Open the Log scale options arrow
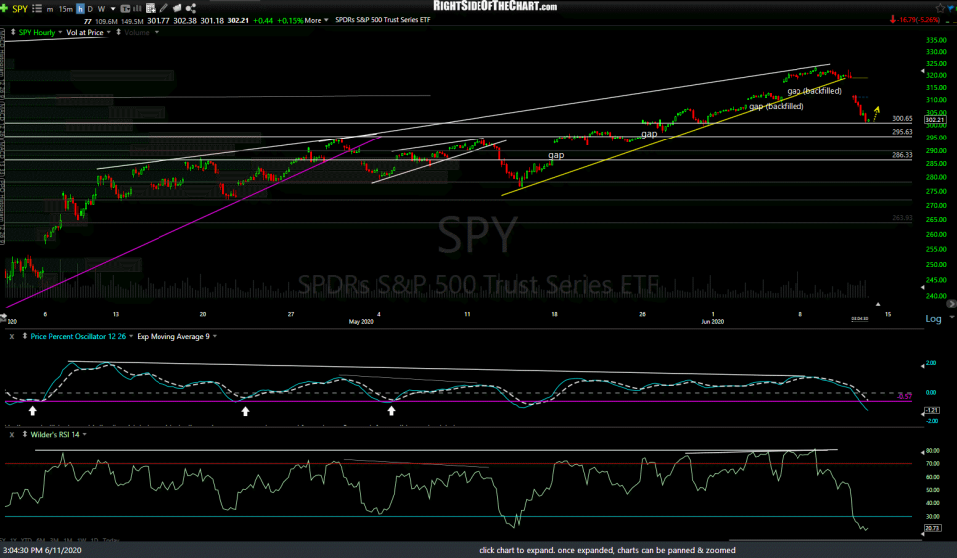 951,318
